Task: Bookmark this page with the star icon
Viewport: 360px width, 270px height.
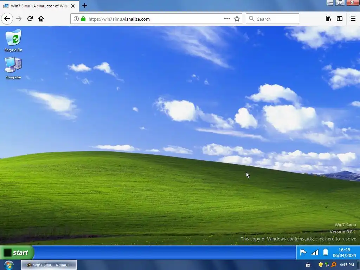Action: tap(237, 19)
